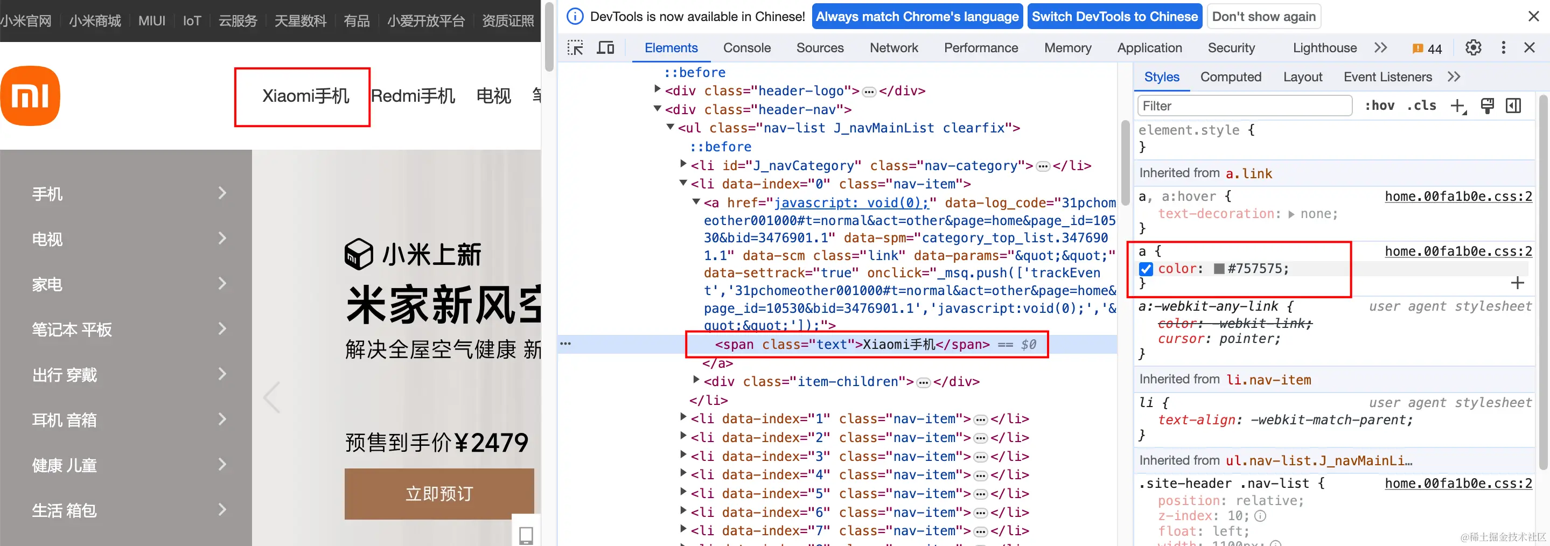Switch to the Performance tab
This screenshot has height=546, width=1550.
981,48
